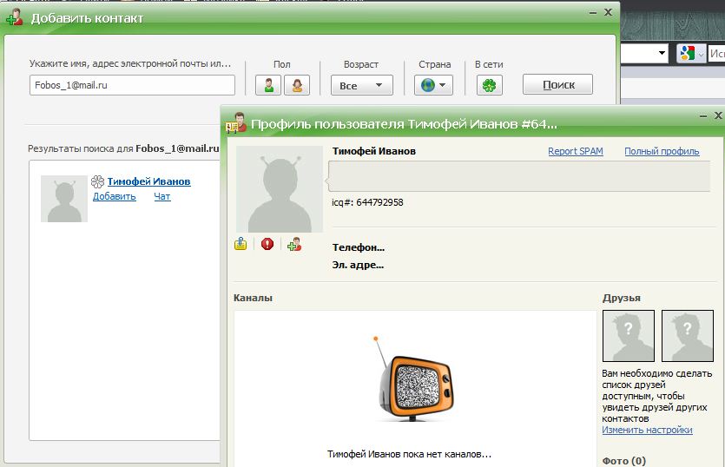Click the search result avatar thumbnail

pos(63,199)
